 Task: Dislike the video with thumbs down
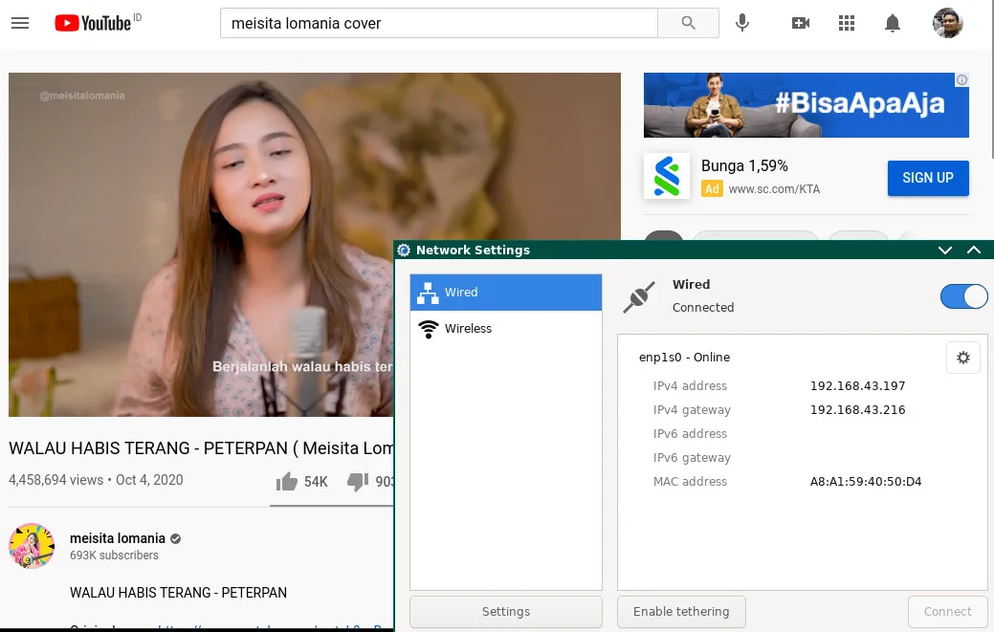358,482
